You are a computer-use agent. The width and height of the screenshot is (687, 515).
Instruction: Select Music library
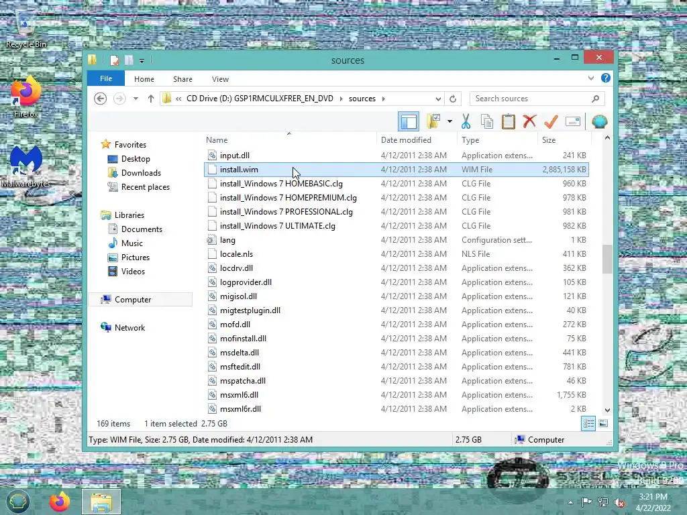[132, 243]
